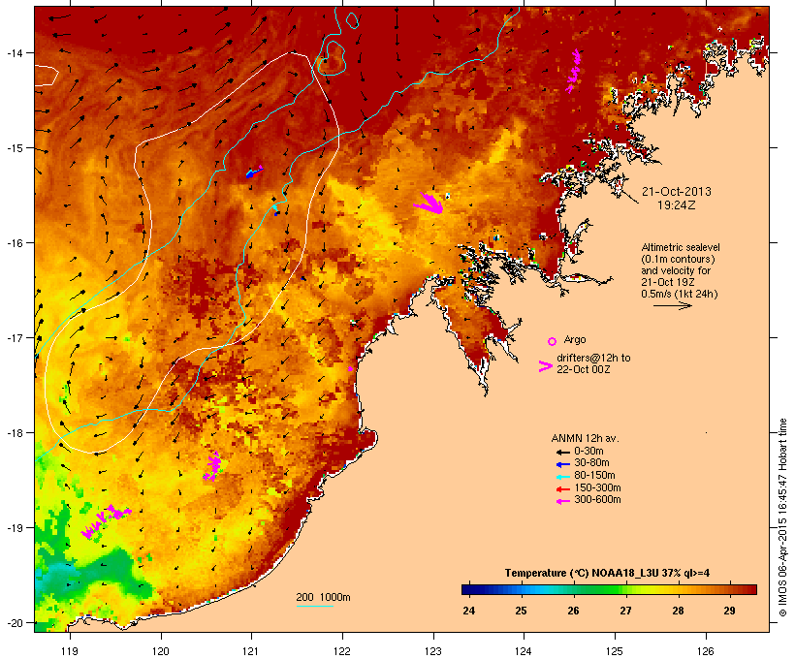Click the '30-80m' depth label
This screenshot has height=659, width=795.
coord(591,463)
